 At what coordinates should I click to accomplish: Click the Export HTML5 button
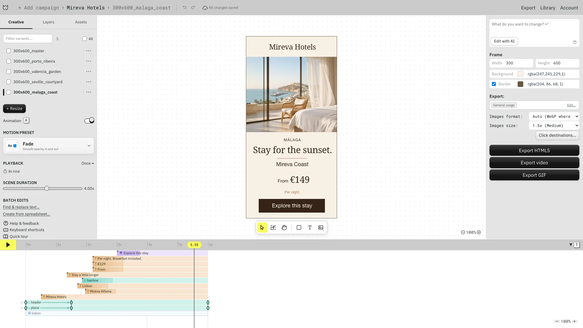534,151
